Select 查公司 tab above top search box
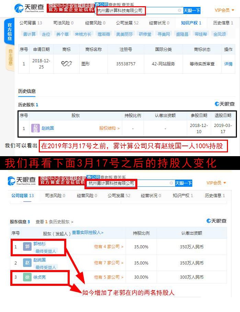 click(x=102, y=4)
